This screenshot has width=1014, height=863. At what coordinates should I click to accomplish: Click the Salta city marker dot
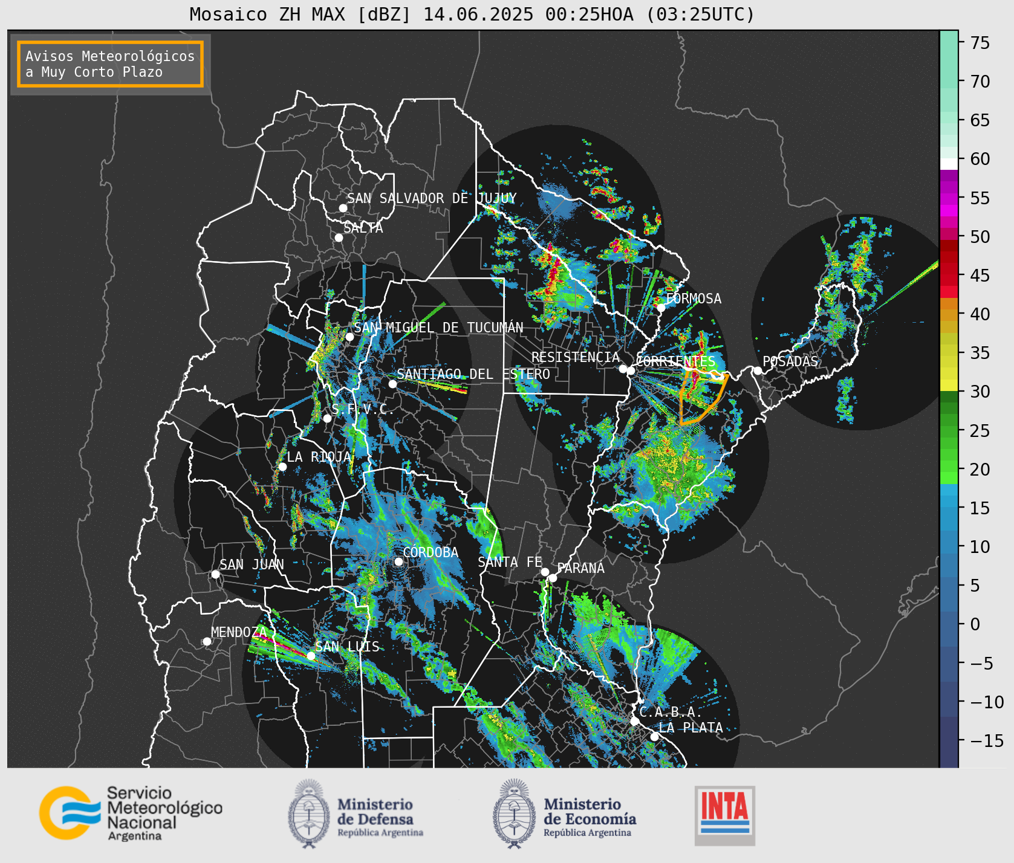pos(339,238)
